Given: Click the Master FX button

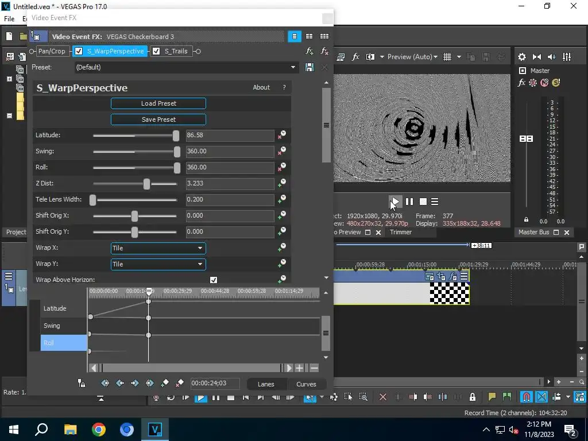Looking at the screenshot, I should [521, 83].
